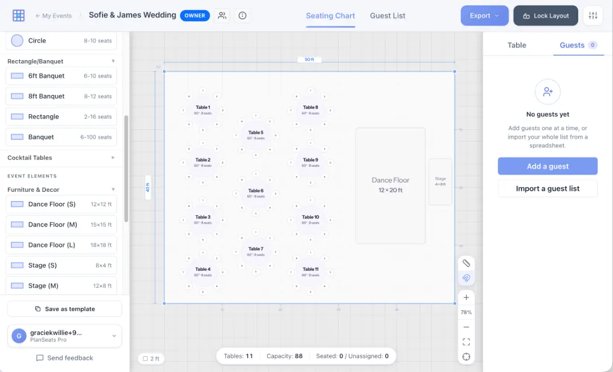Add a 6ft Banquet table
This screenshot has width=613, height=372.
61,76
